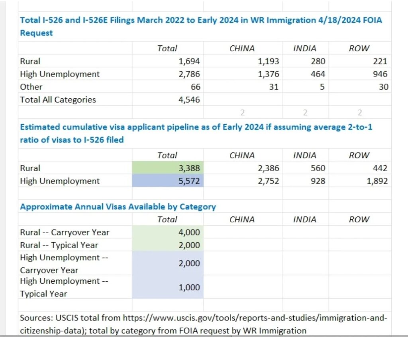Click the ROW Other value 30

pos(384,87)
